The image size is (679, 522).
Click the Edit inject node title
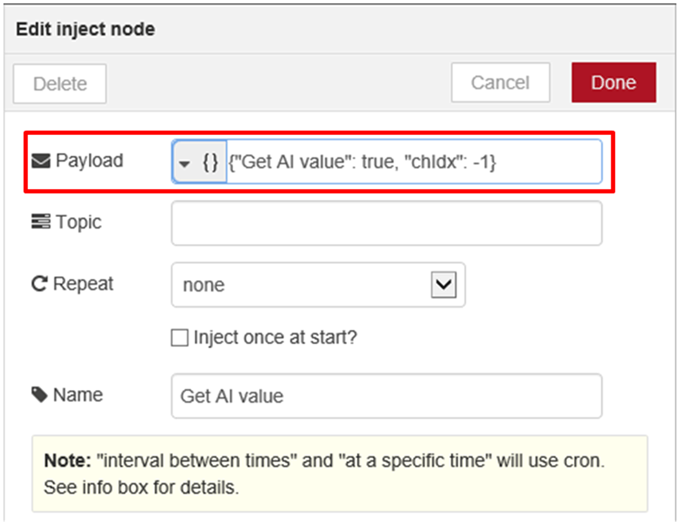86,29
